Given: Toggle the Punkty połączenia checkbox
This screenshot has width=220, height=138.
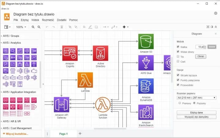Looking at the screenshot, I should [x=178, y=80].
